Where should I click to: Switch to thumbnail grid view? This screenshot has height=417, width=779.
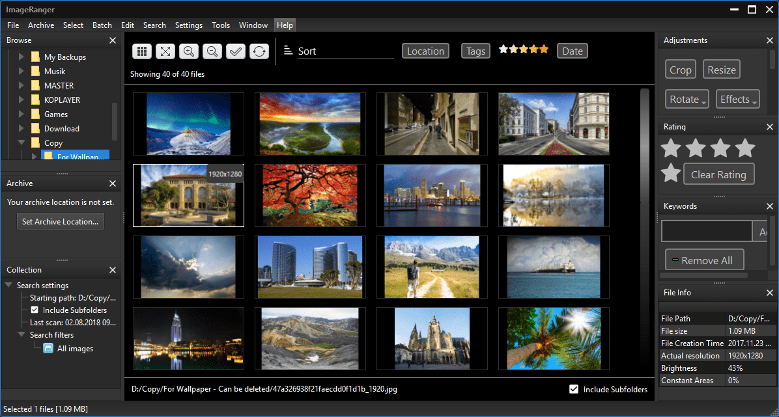pyautogui.click(x=141, y=51)
